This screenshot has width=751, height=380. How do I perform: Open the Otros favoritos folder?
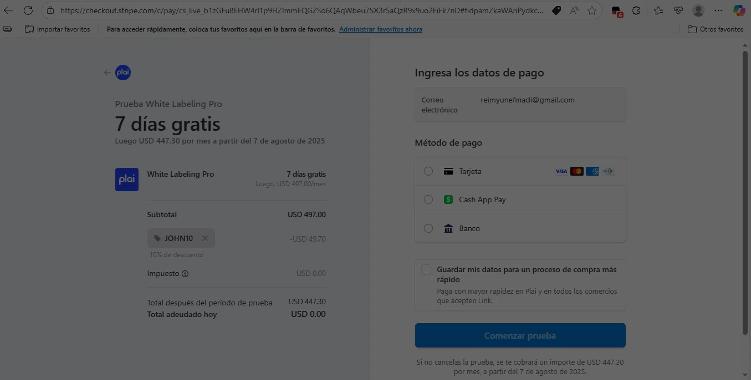point(716,29)
